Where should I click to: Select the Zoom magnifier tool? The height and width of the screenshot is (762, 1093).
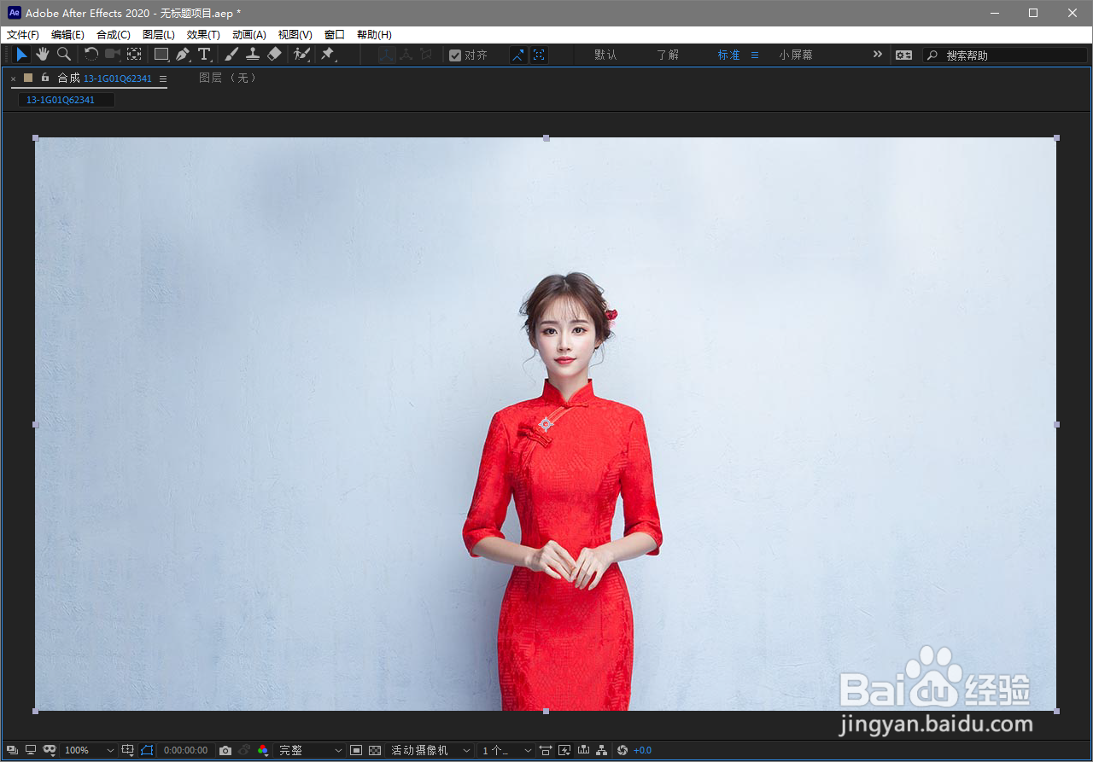pos(64,55)
